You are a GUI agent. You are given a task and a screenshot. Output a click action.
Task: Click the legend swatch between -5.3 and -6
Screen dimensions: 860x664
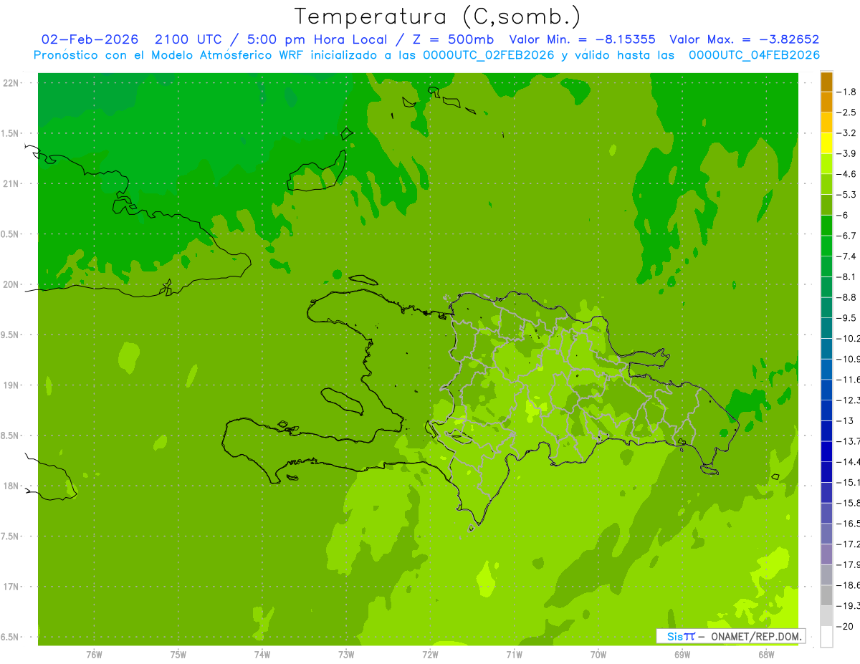826,205
